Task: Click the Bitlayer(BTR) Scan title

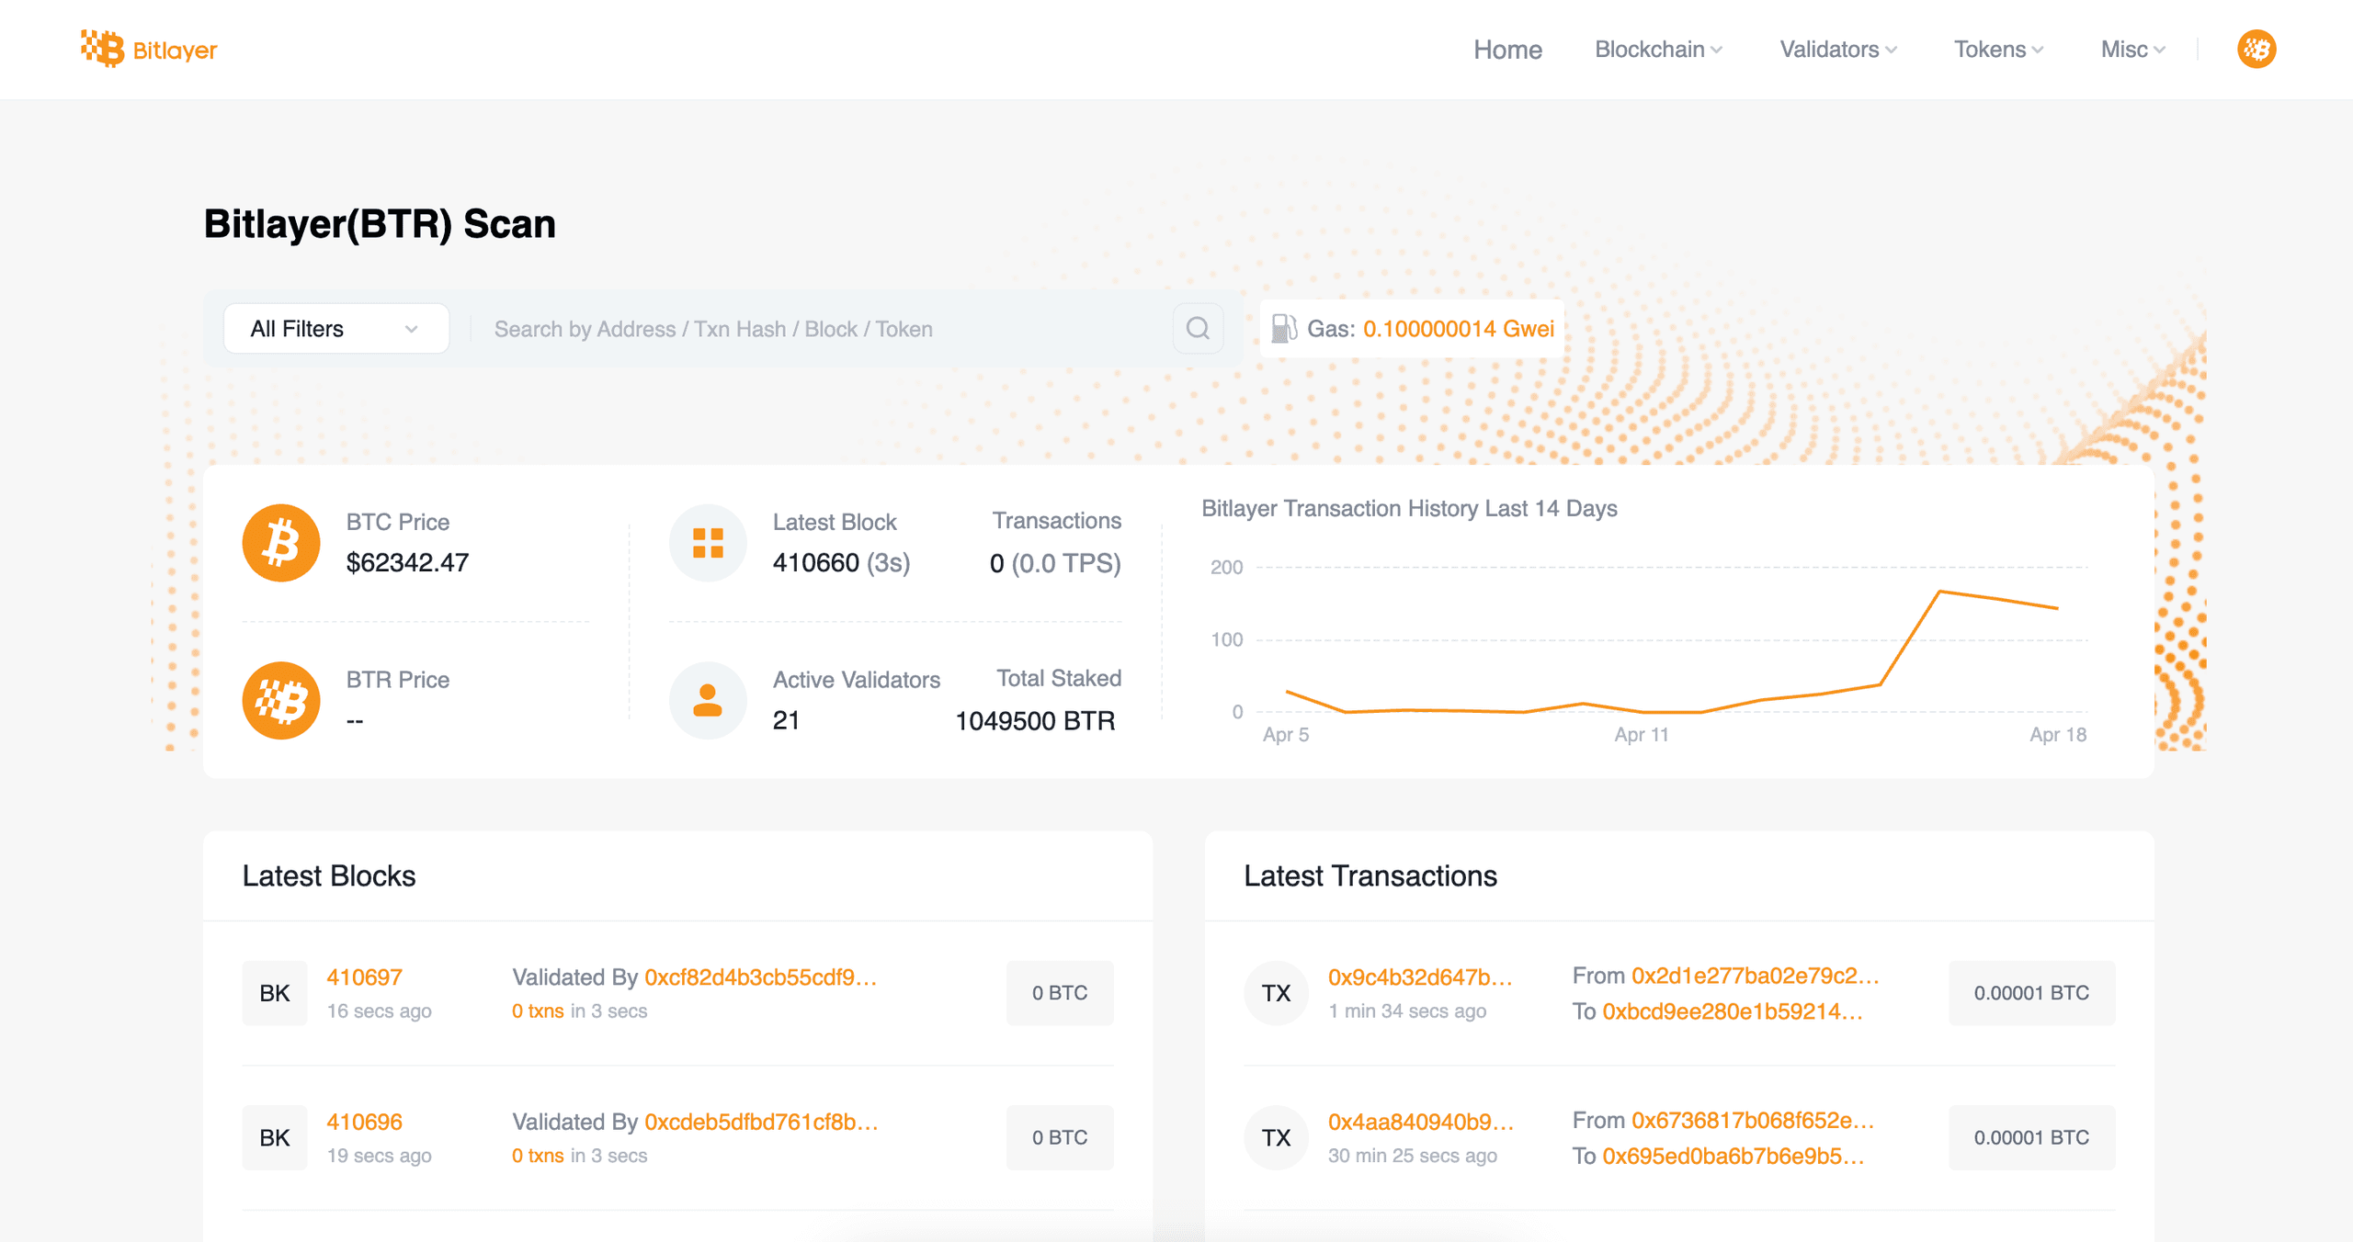Action: click(380, 224)
